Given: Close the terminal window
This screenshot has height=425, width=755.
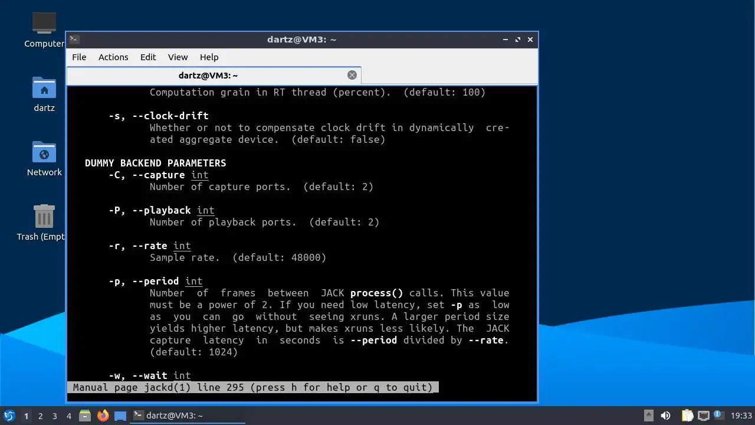Looking at the screenshot, I should click(x=530, y=40).
